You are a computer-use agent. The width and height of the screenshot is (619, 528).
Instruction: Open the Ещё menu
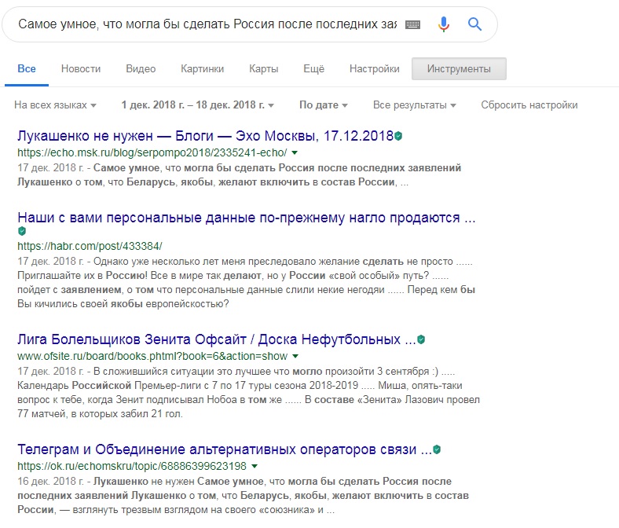coord(314,68)
